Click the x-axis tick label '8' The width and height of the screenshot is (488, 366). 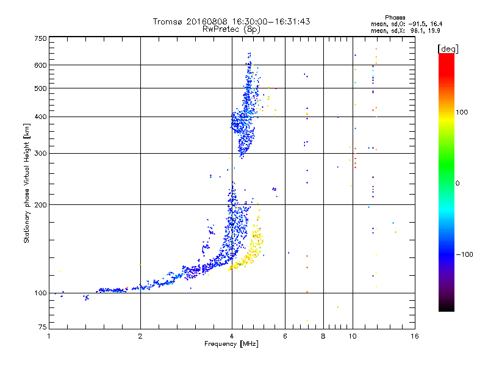pyautogui.click(x=323, y=336)
